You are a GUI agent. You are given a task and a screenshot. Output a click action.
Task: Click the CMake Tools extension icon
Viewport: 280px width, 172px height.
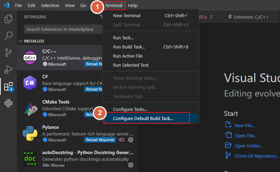(x=30, y=108)
